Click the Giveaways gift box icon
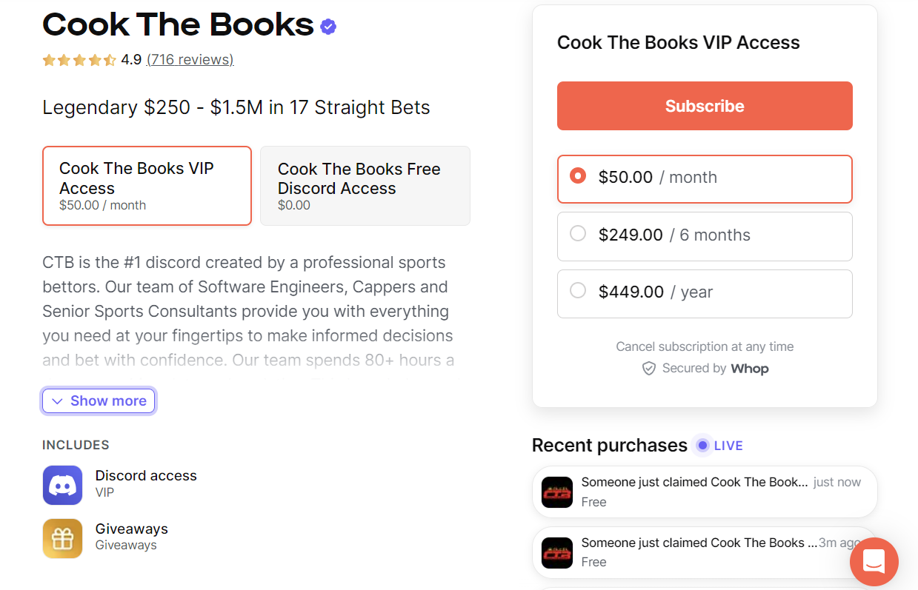This screenshot has width=918, height=590. (x=62, y=538)
